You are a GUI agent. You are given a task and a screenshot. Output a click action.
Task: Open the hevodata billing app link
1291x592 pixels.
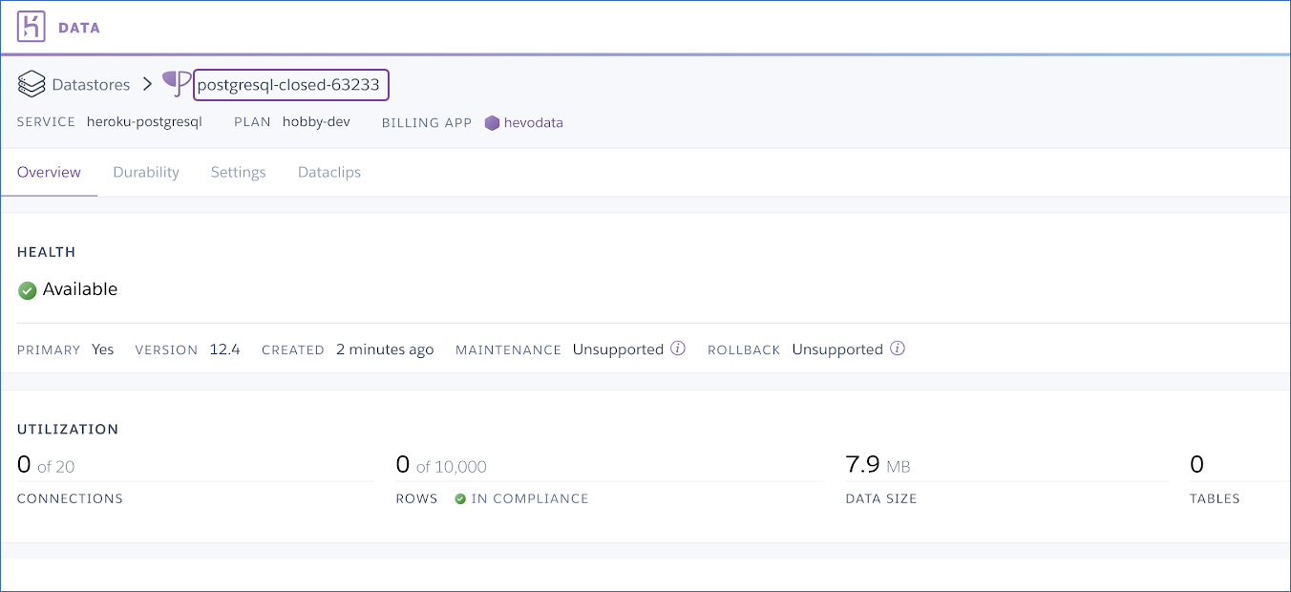coord(534,122)
